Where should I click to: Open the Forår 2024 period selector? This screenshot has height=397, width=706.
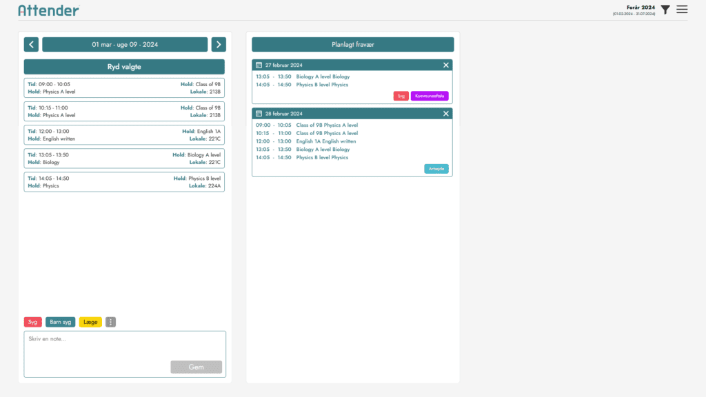[634, 10]
